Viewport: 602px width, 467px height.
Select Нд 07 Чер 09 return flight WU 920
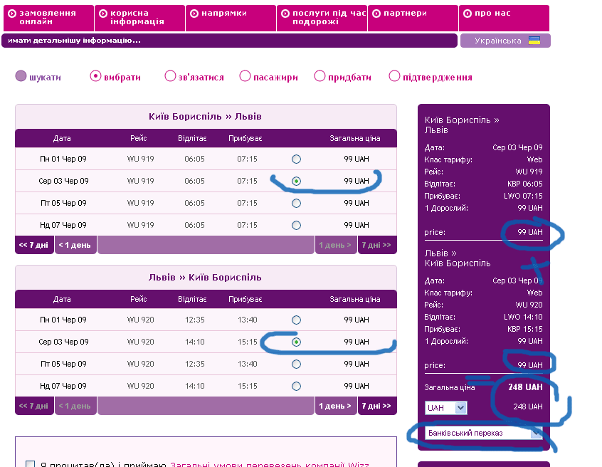296,386
